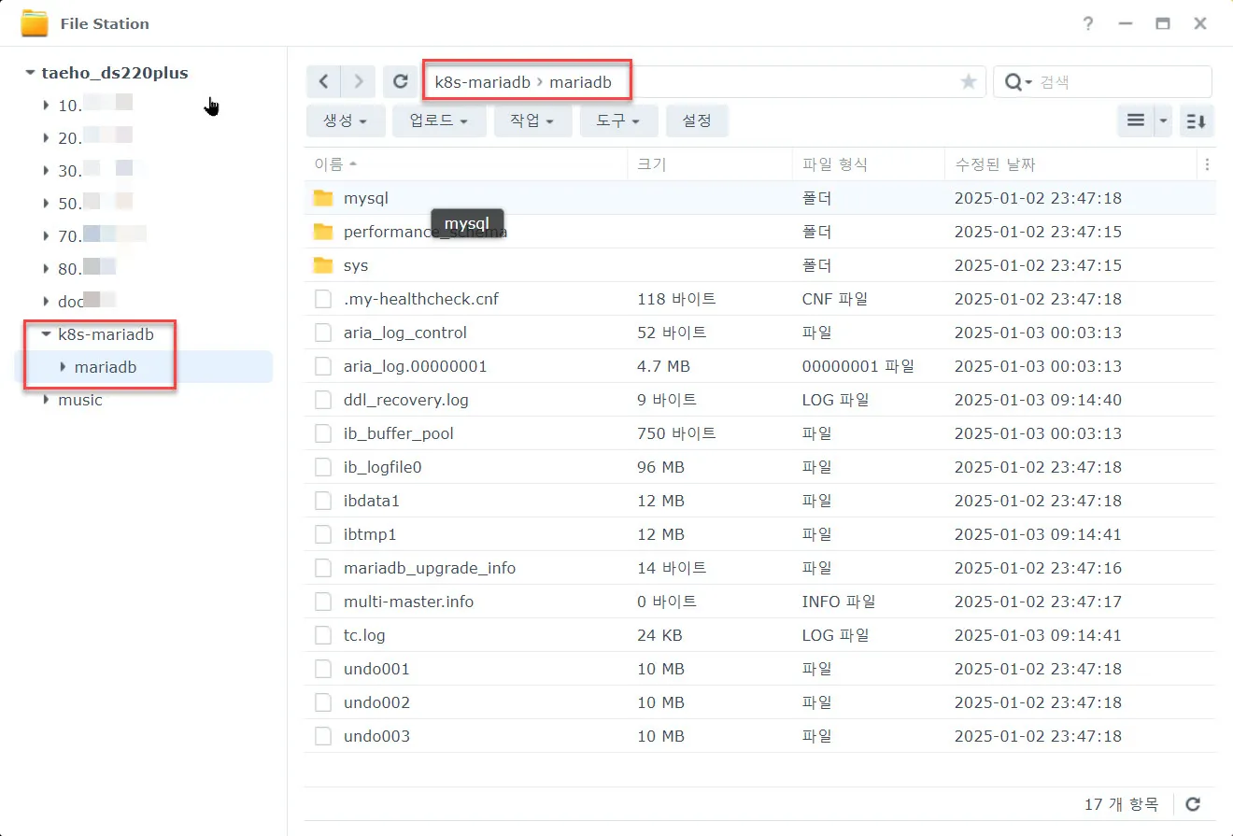Tick the undo001 file checkbox
Screen dimensions: 1233x836
(322, 669)
